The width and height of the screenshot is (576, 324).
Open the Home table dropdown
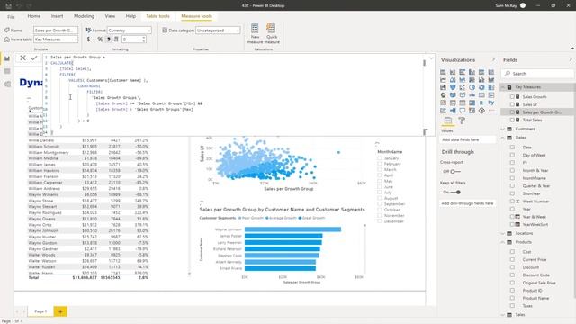click(x=56, y=40)
